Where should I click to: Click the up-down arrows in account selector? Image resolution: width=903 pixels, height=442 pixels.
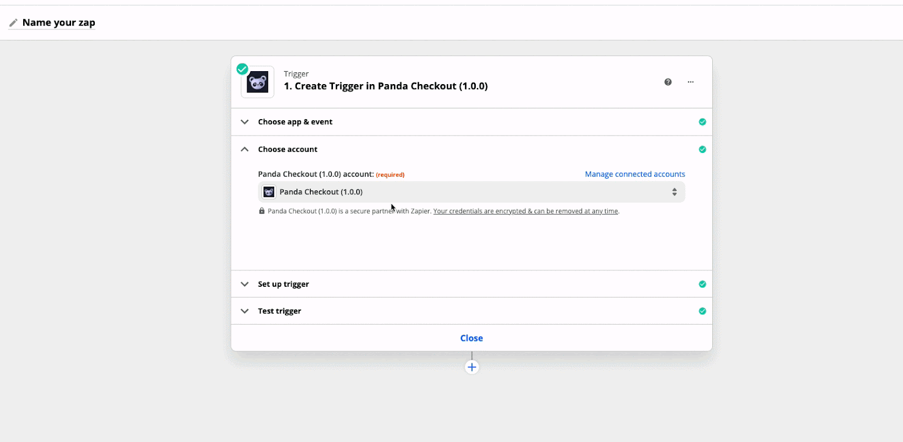pyautogui.click(x=674, y=192)
